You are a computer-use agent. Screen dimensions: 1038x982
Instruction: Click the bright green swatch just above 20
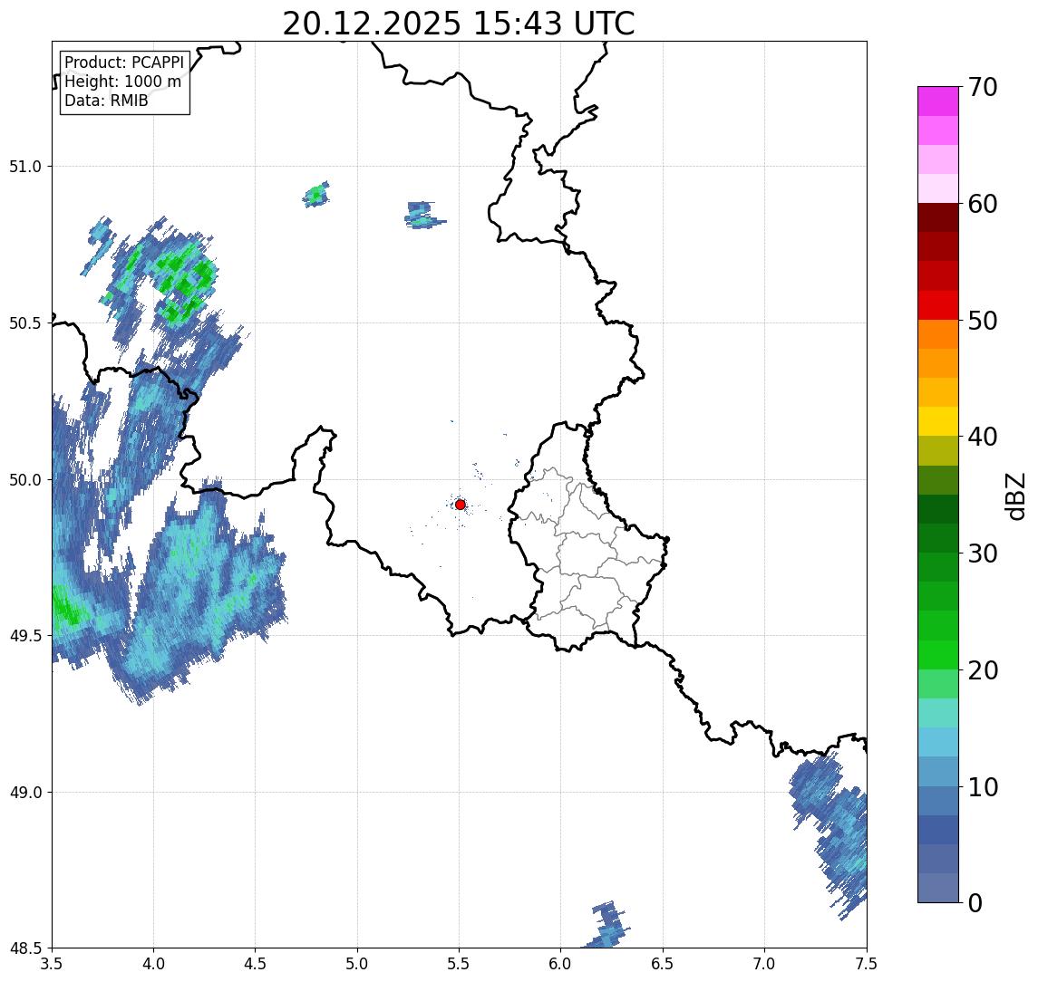pos(938,655)
